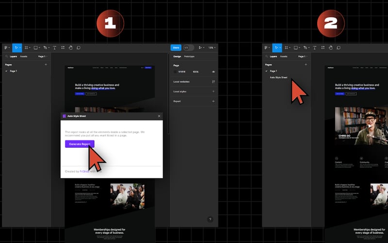Close the Auto Style Sheet plugin dialog

click(159, 116)
